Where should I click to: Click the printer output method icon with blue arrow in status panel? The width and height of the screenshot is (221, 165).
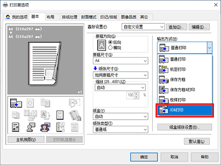point(16,103)
